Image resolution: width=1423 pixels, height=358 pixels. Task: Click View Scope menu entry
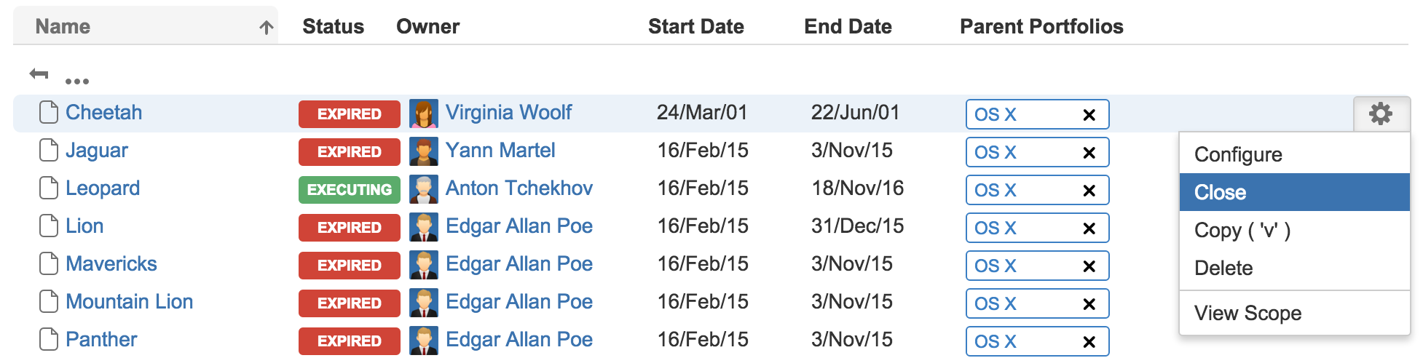pos(1247,313)
